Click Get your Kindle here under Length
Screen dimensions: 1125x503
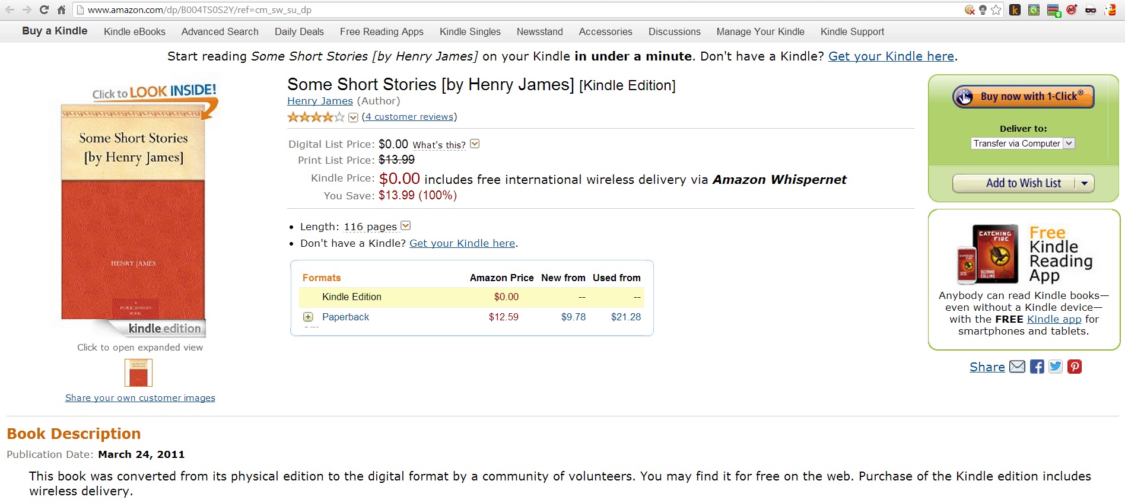[x=462, y=243]
